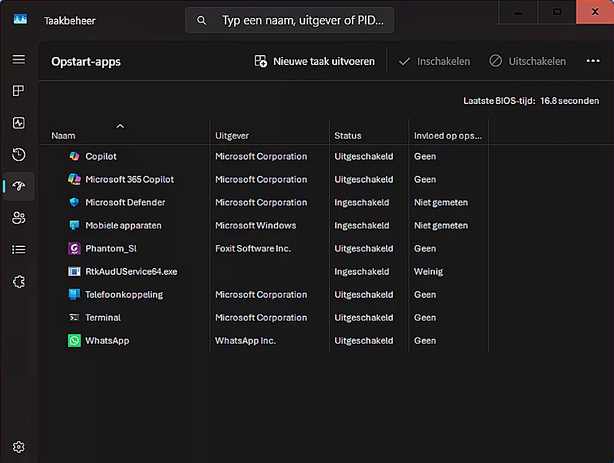Screen dimensions: 614x463
Task: Click the WhatsApp app icon
Action: 74,340
